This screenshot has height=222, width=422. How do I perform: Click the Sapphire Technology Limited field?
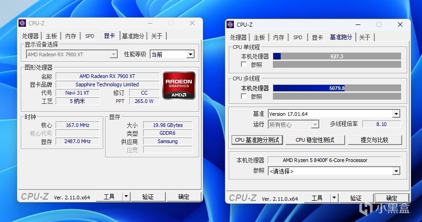coord(107,84)
